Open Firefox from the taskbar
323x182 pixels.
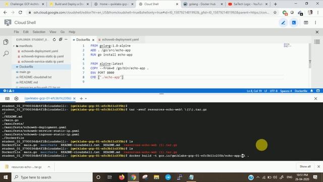click(122, 177)
